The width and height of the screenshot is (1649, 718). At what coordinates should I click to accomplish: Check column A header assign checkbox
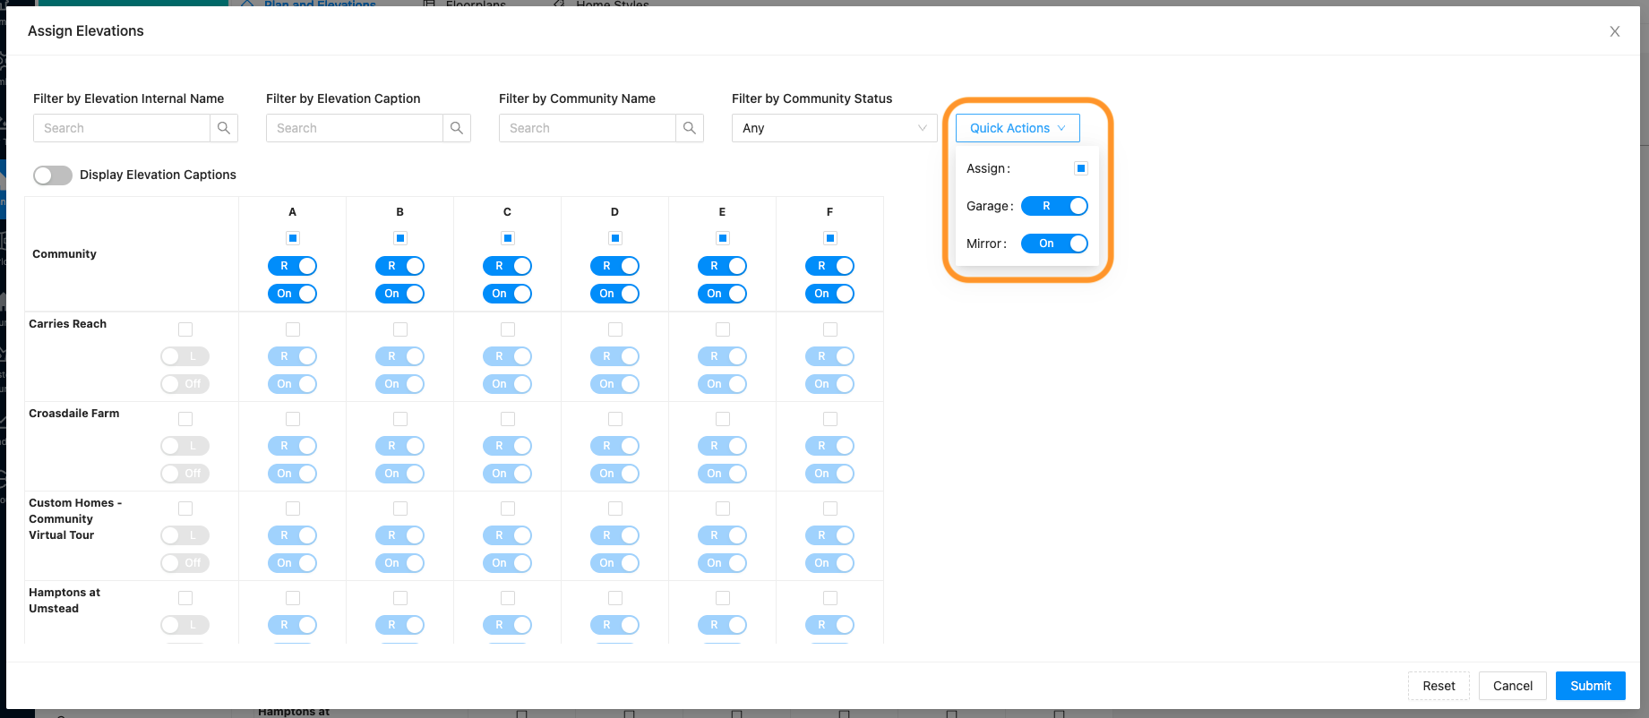point(293,238)
